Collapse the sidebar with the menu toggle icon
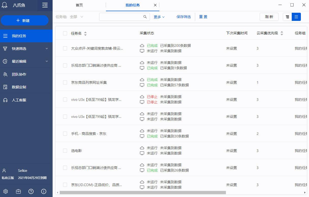 45,5
